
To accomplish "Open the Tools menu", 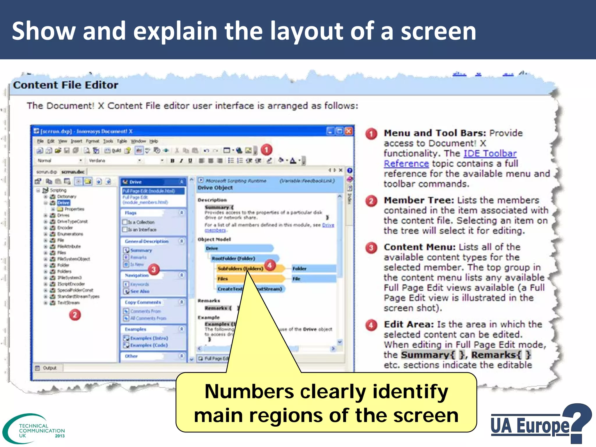I will (x=108, y=141).
